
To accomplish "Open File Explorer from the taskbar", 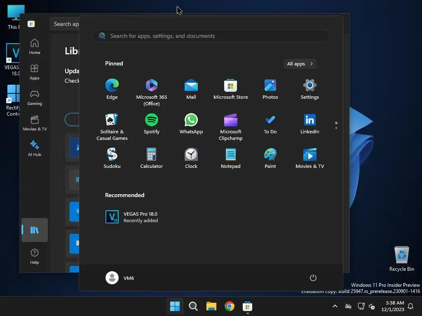I will [211, 306].
